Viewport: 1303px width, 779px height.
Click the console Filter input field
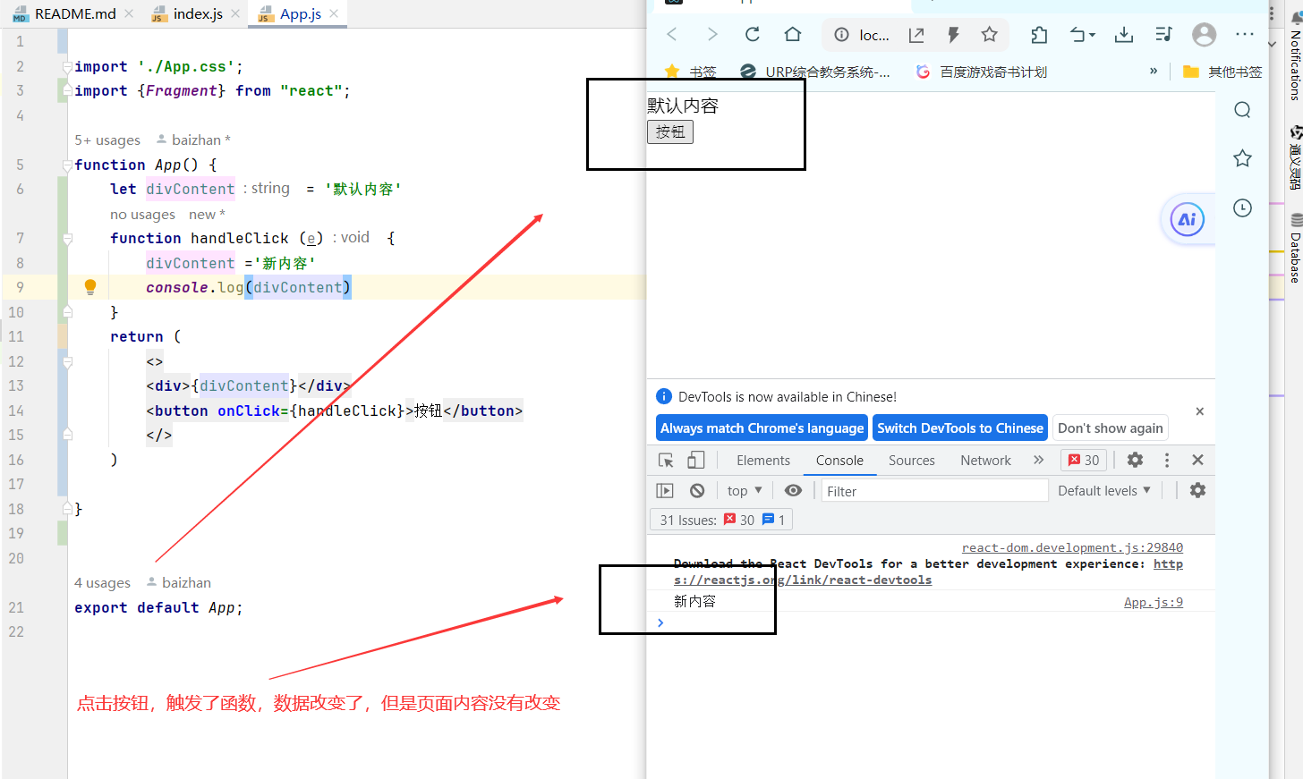pyautogui.click(x=934, y=490)
